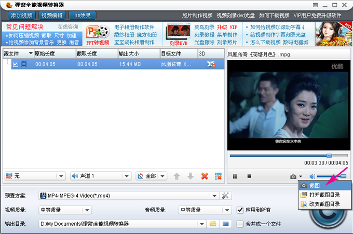Click the preset settings tools icon

225,196
